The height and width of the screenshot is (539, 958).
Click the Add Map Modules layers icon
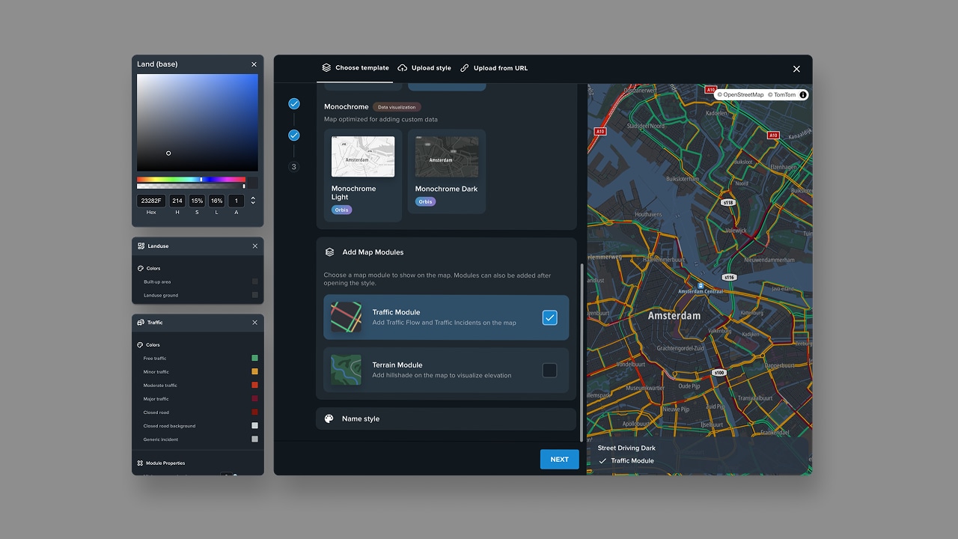329,252
